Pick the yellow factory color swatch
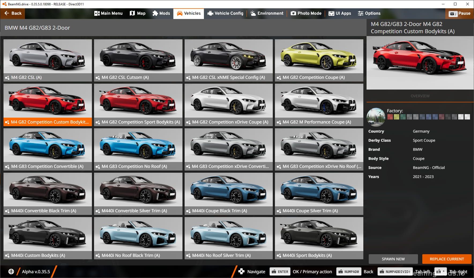The image size is (474, 278). [396, 117]
